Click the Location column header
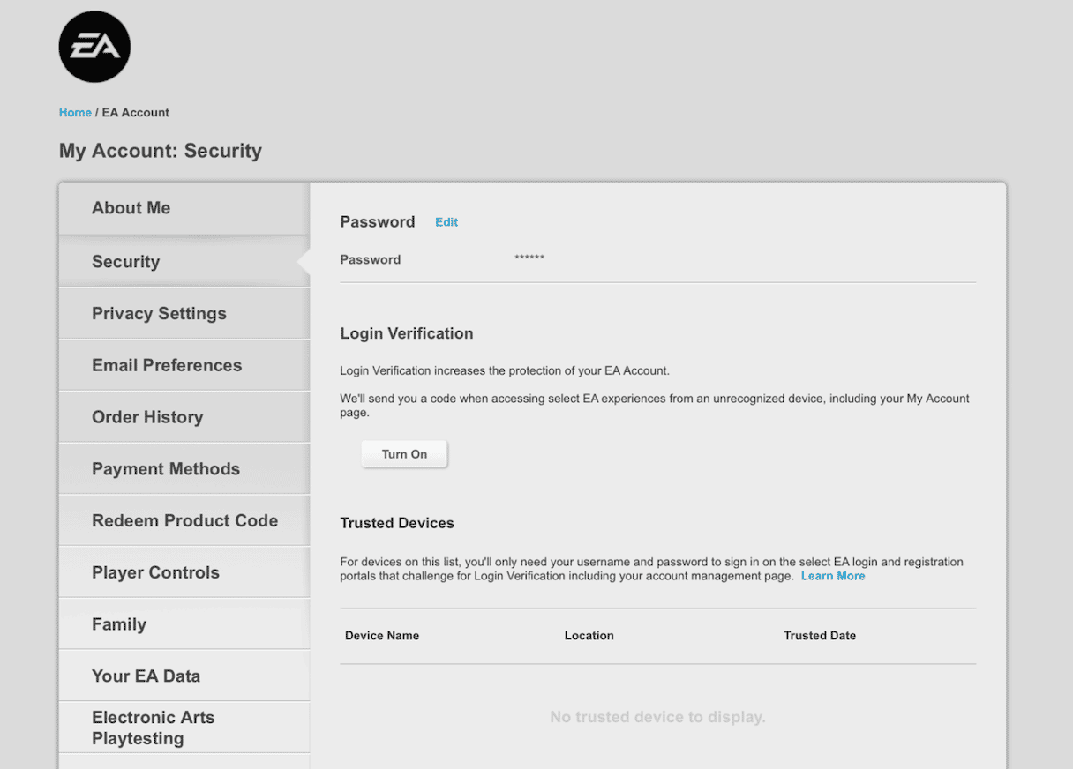This screenshot has height=769, width=1073. [589, 636]
